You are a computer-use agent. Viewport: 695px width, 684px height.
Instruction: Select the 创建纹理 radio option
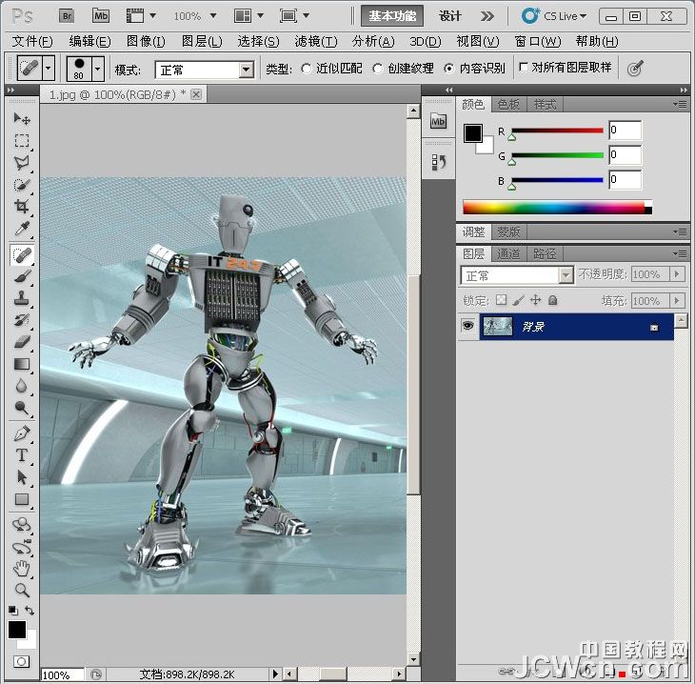point(378,69)
